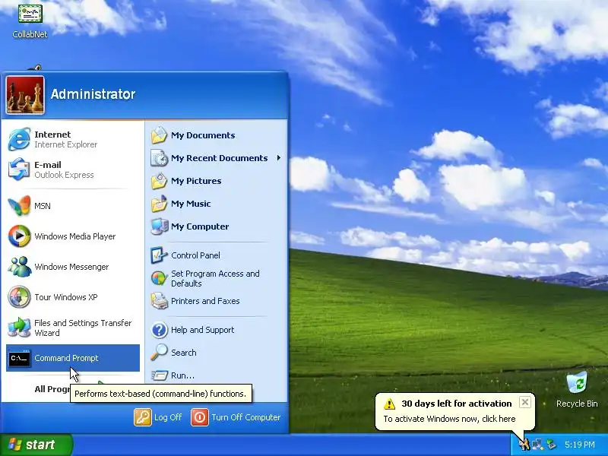
Task: Click the Tour Windows XP label
Action: point(66,297)
